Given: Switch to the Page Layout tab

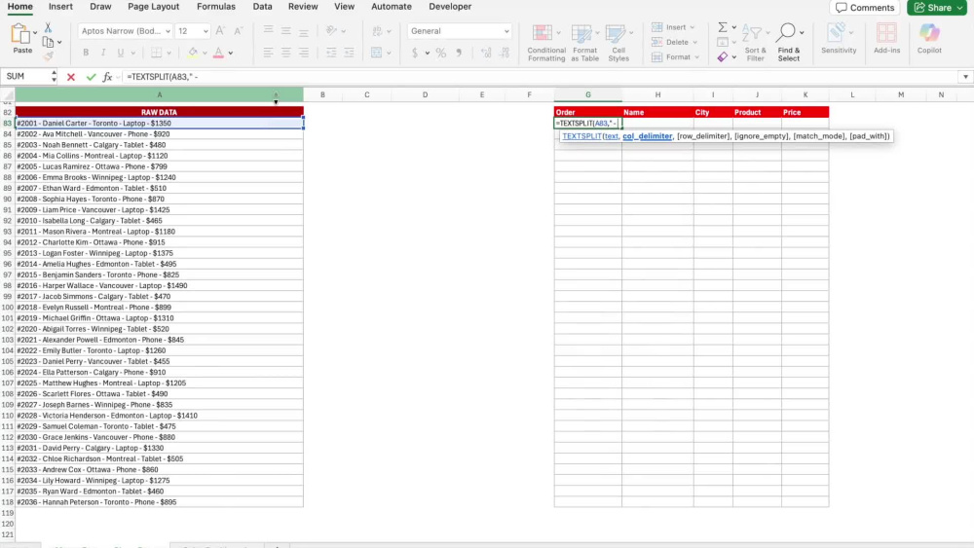Looking at the screenshot, I should (154, 7).
